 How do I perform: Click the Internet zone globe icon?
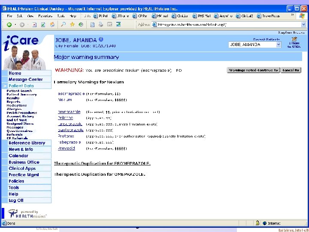(265, 223)
